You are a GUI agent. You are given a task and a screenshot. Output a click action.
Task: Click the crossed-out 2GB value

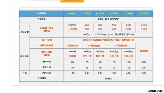coord(87,25)
